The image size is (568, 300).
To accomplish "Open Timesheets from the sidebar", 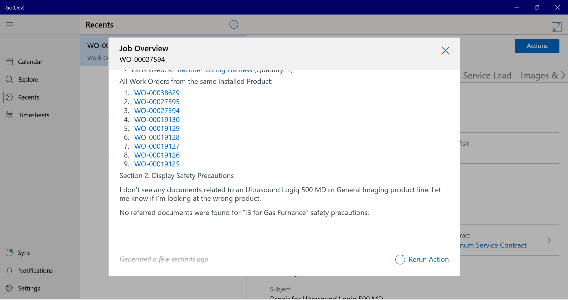I will click(x=34, y=115).
